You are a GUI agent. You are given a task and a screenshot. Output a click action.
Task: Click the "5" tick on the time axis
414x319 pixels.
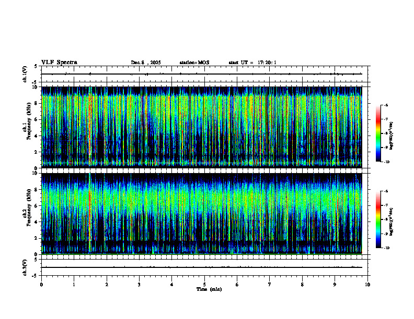click(204, 285)
